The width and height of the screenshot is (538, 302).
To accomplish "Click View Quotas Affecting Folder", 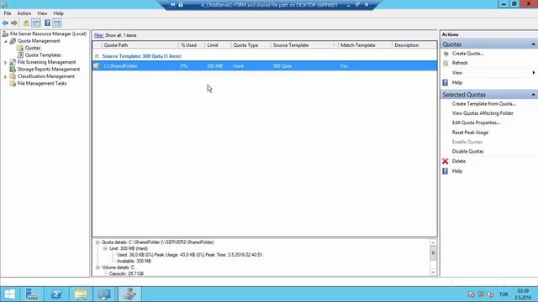I will tap(483, 113).
